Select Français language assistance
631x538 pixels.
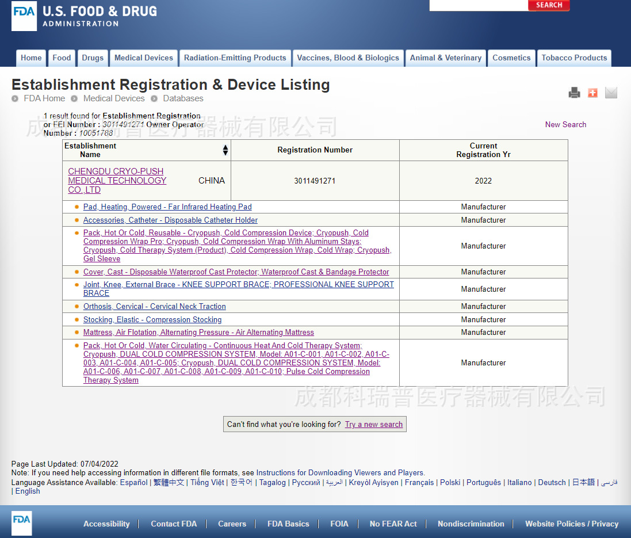419,482
